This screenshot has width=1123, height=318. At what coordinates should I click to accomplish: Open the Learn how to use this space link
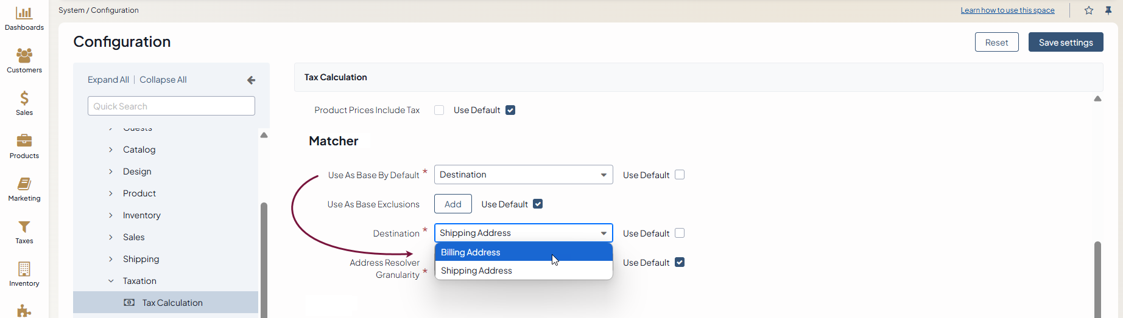click(1007, 10)
